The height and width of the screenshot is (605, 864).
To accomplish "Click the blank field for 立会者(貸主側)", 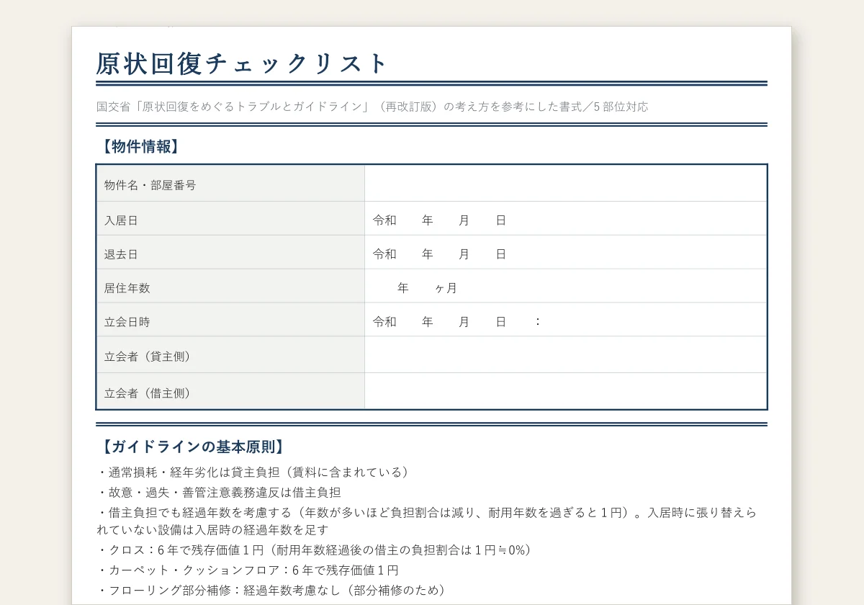I will pyautogui.click(x=565, y=355).
